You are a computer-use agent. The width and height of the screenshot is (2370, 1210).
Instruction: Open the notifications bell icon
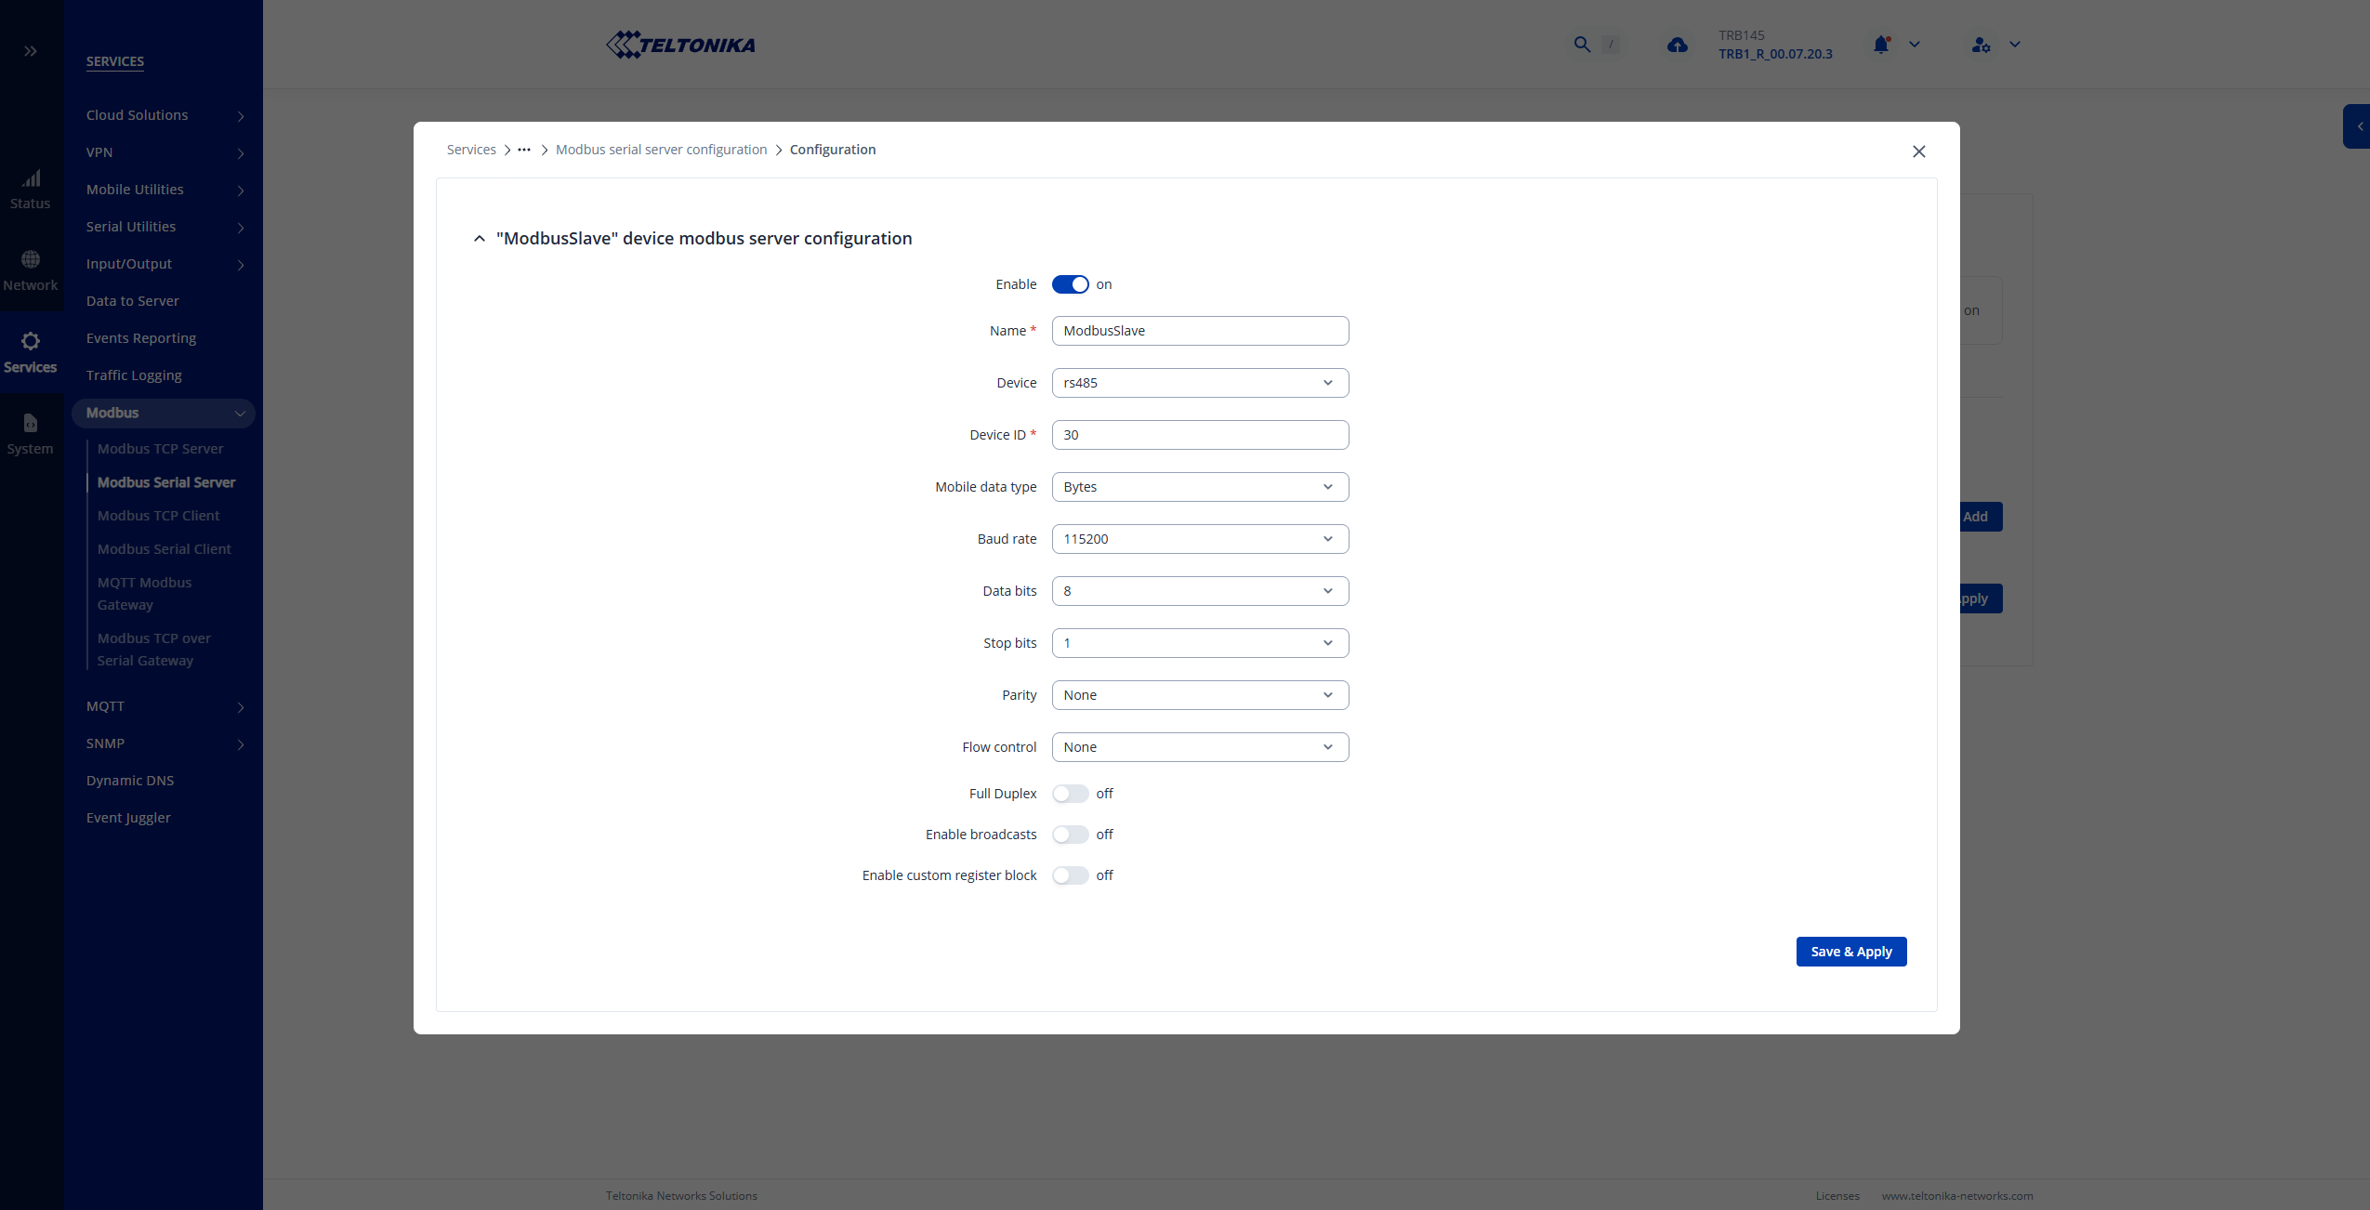pos(1881,45)
